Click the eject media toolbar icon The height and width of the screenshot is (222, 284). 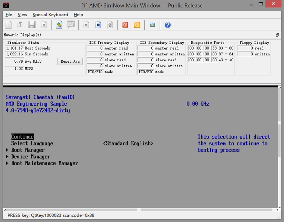(44, 24)
